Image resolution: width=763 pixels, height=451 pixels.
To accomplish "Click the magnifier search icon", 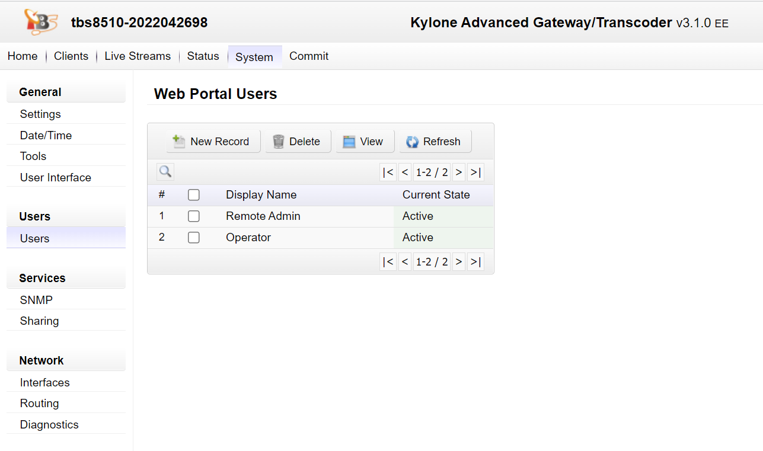I will [x=165, y=172].
